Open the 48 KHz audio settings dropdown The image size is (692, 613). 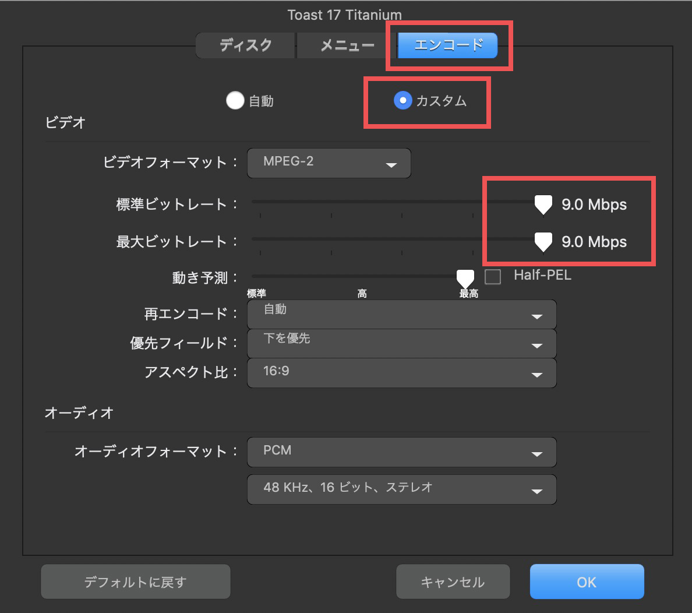(401, 489)
